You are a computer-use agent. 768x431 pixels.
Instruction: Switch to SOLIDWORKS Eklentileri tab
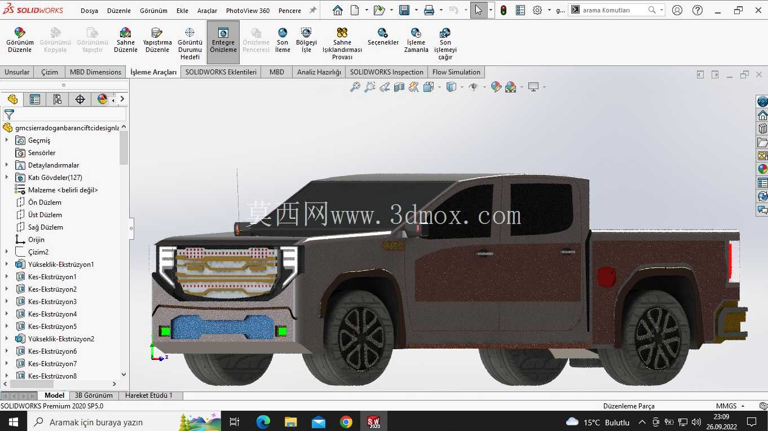click(221, 72)
